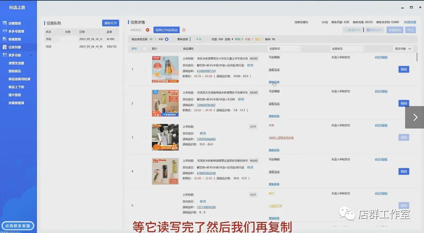Click the red stop icon beside 读取商品
Image resolution: width=424 pixels, height=233 pixels.
point(147,30)
